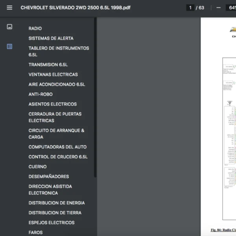The width and height of the screenshot is (236, 236).
Task: Open the RADIO outline entry
Action: point(35,28)
